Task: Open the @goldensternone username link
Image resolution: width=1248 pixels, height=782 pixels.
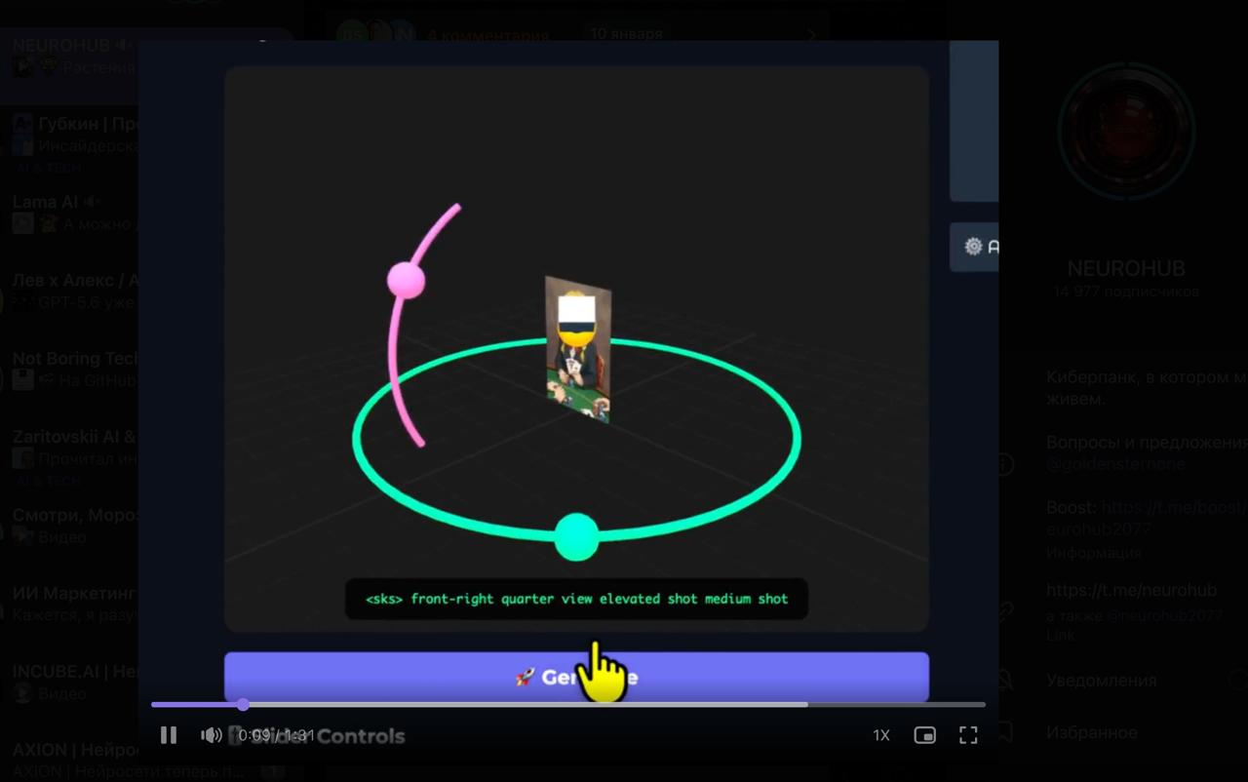Action: 1115,464
